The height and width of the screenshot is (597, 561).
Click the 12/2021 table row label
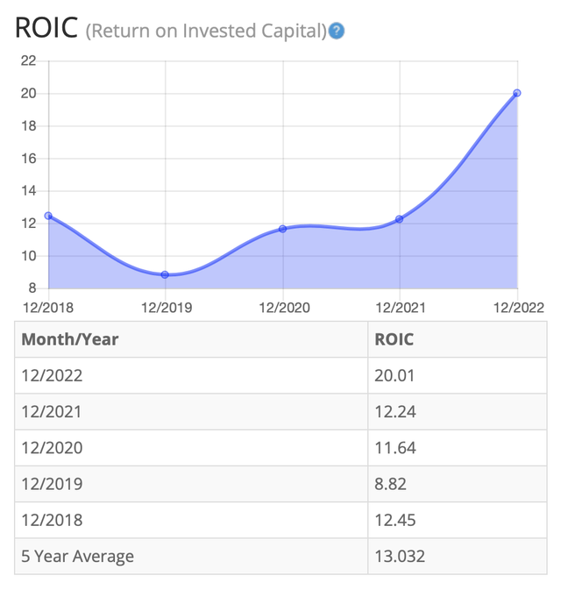point(52,411)
